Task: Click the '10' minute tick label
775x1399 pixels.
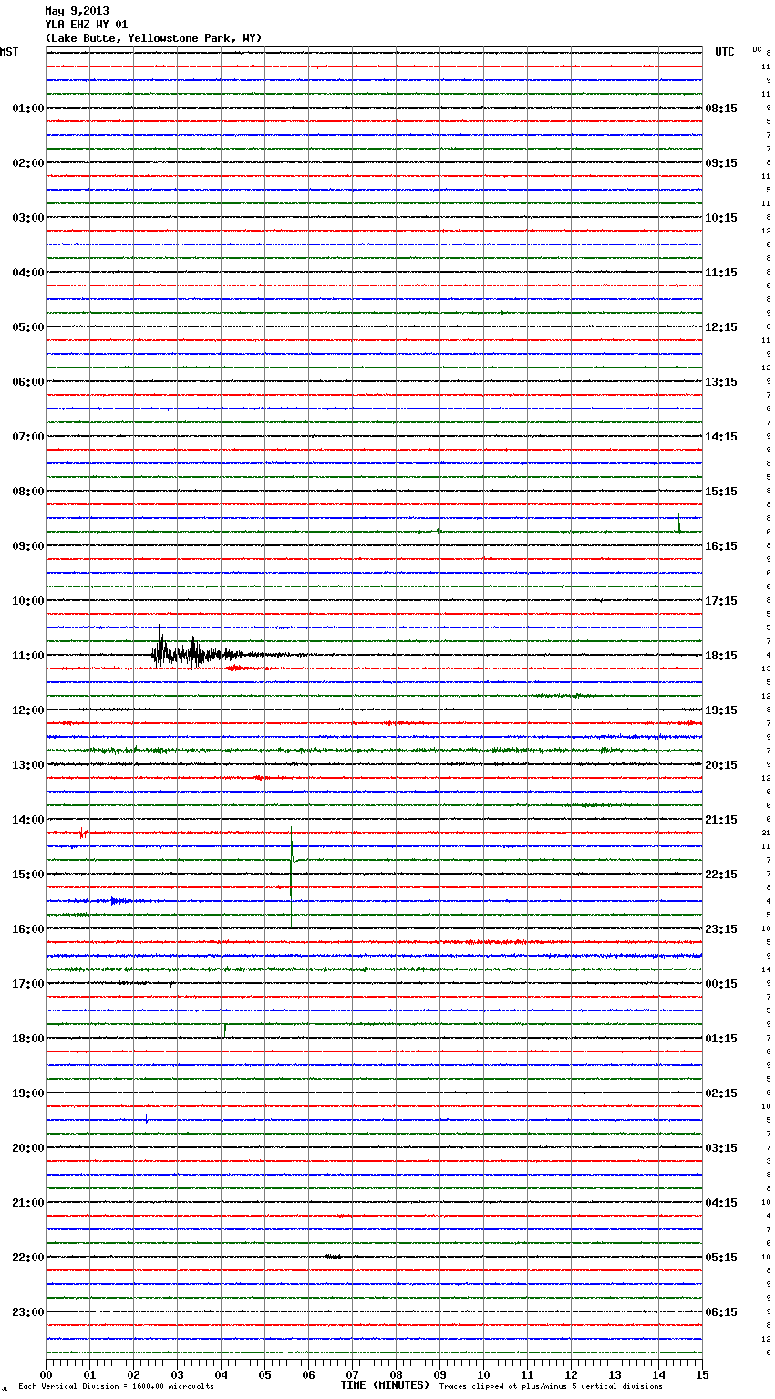Action: [x=483, y=1374]
